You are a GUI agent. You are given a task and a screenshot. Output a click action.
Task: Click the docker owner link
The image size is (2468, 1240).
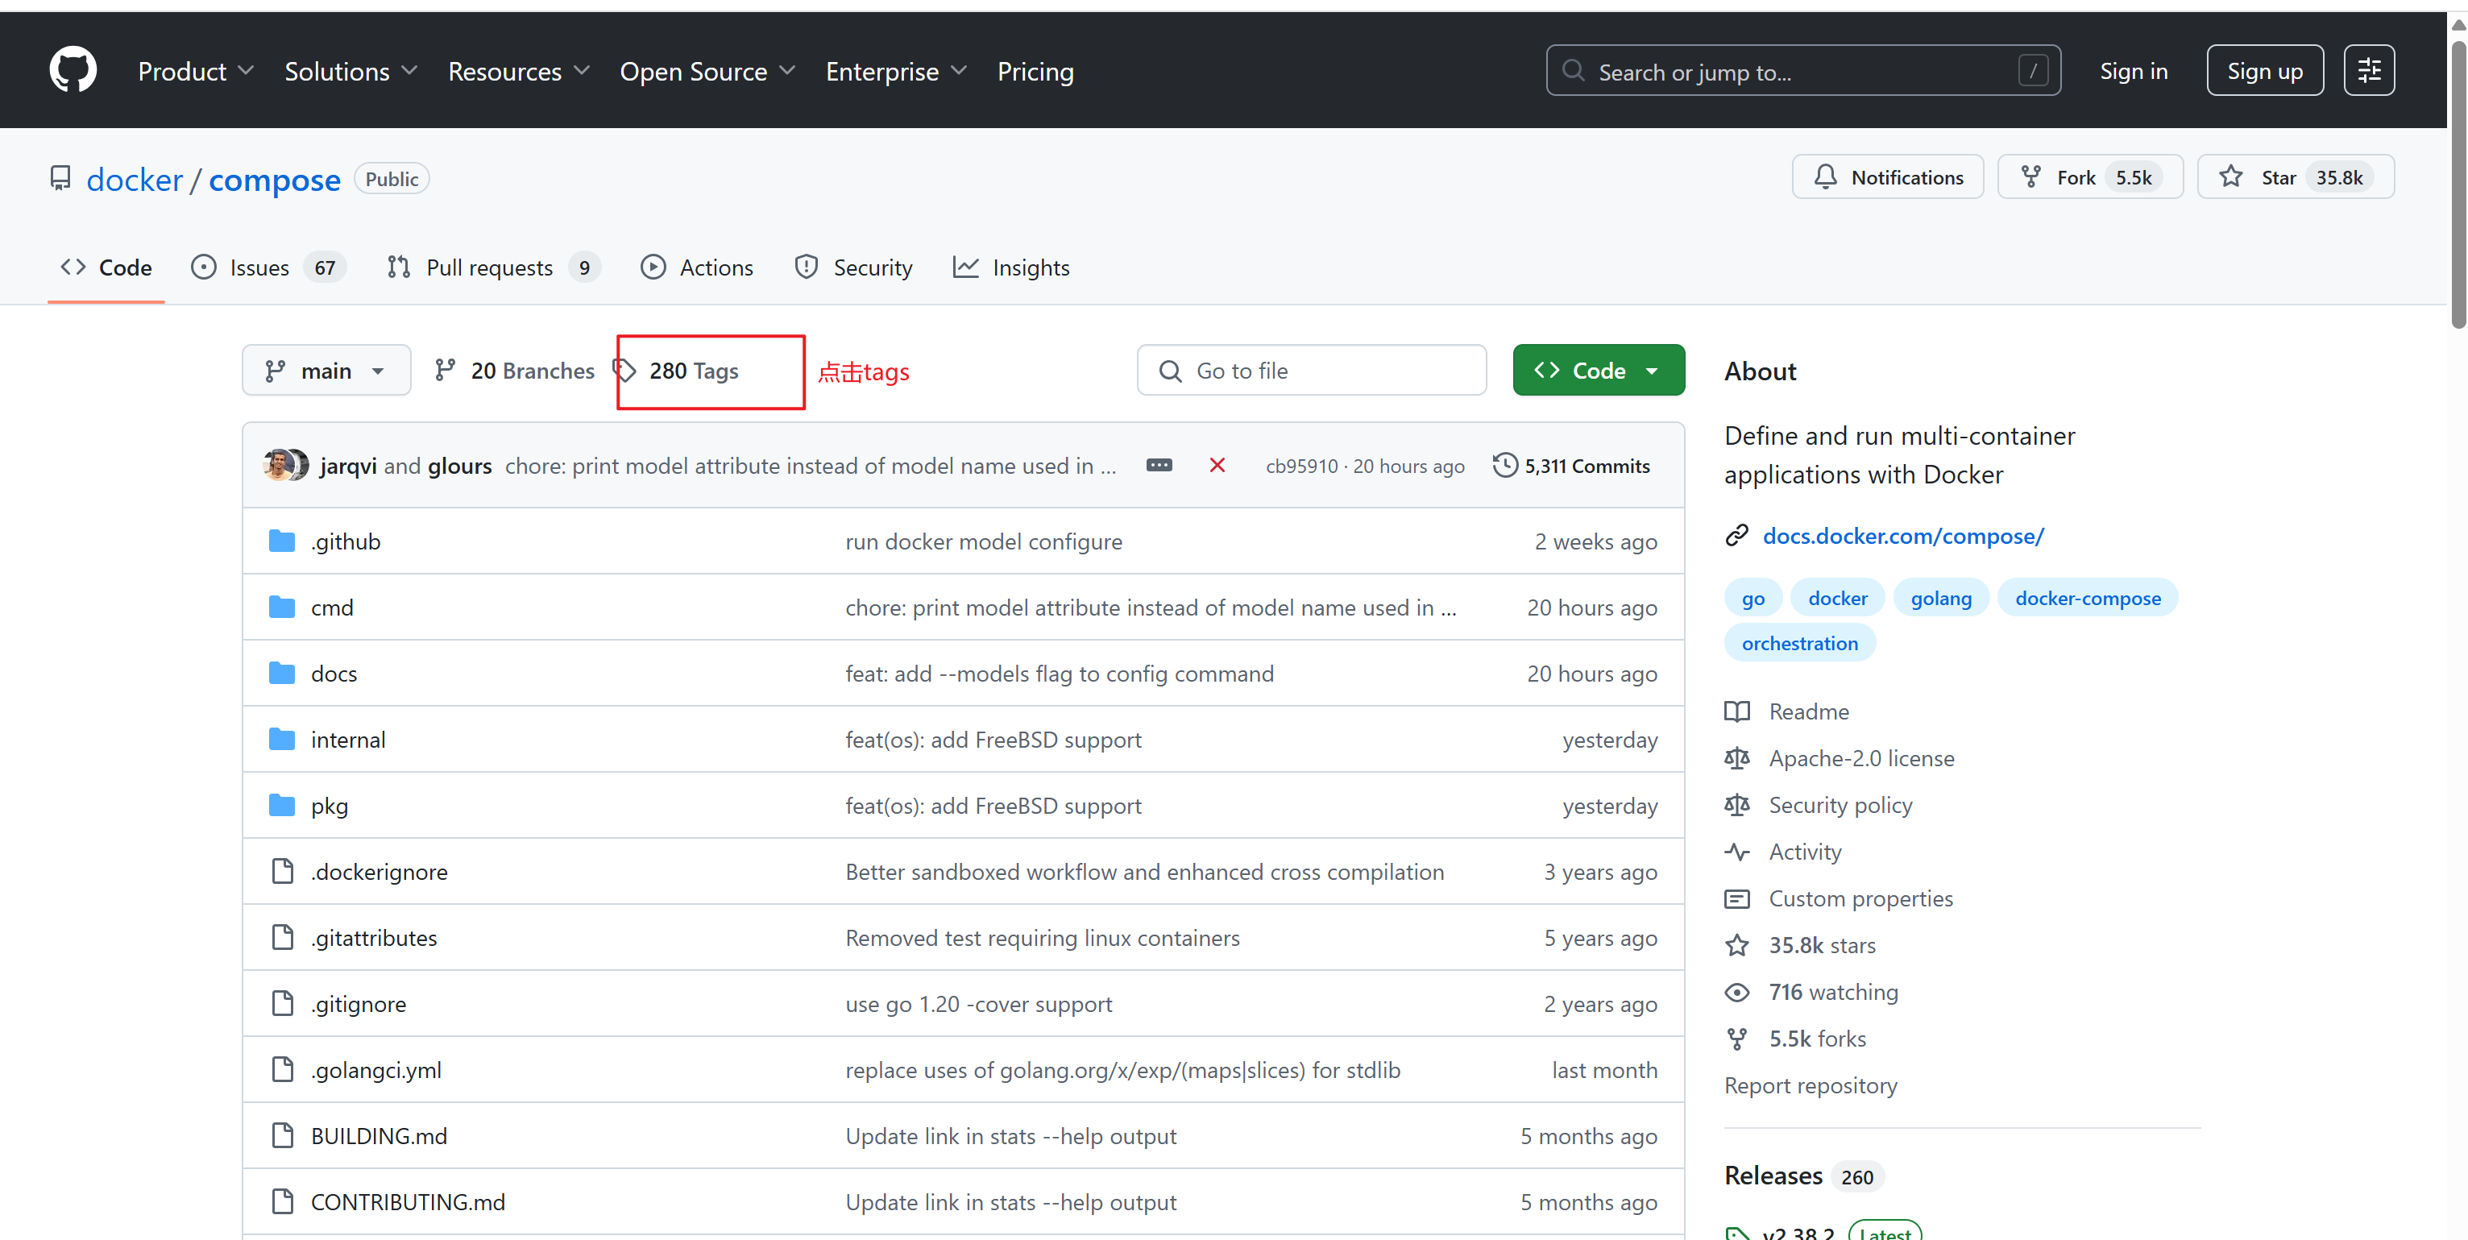tap(134, 179)
